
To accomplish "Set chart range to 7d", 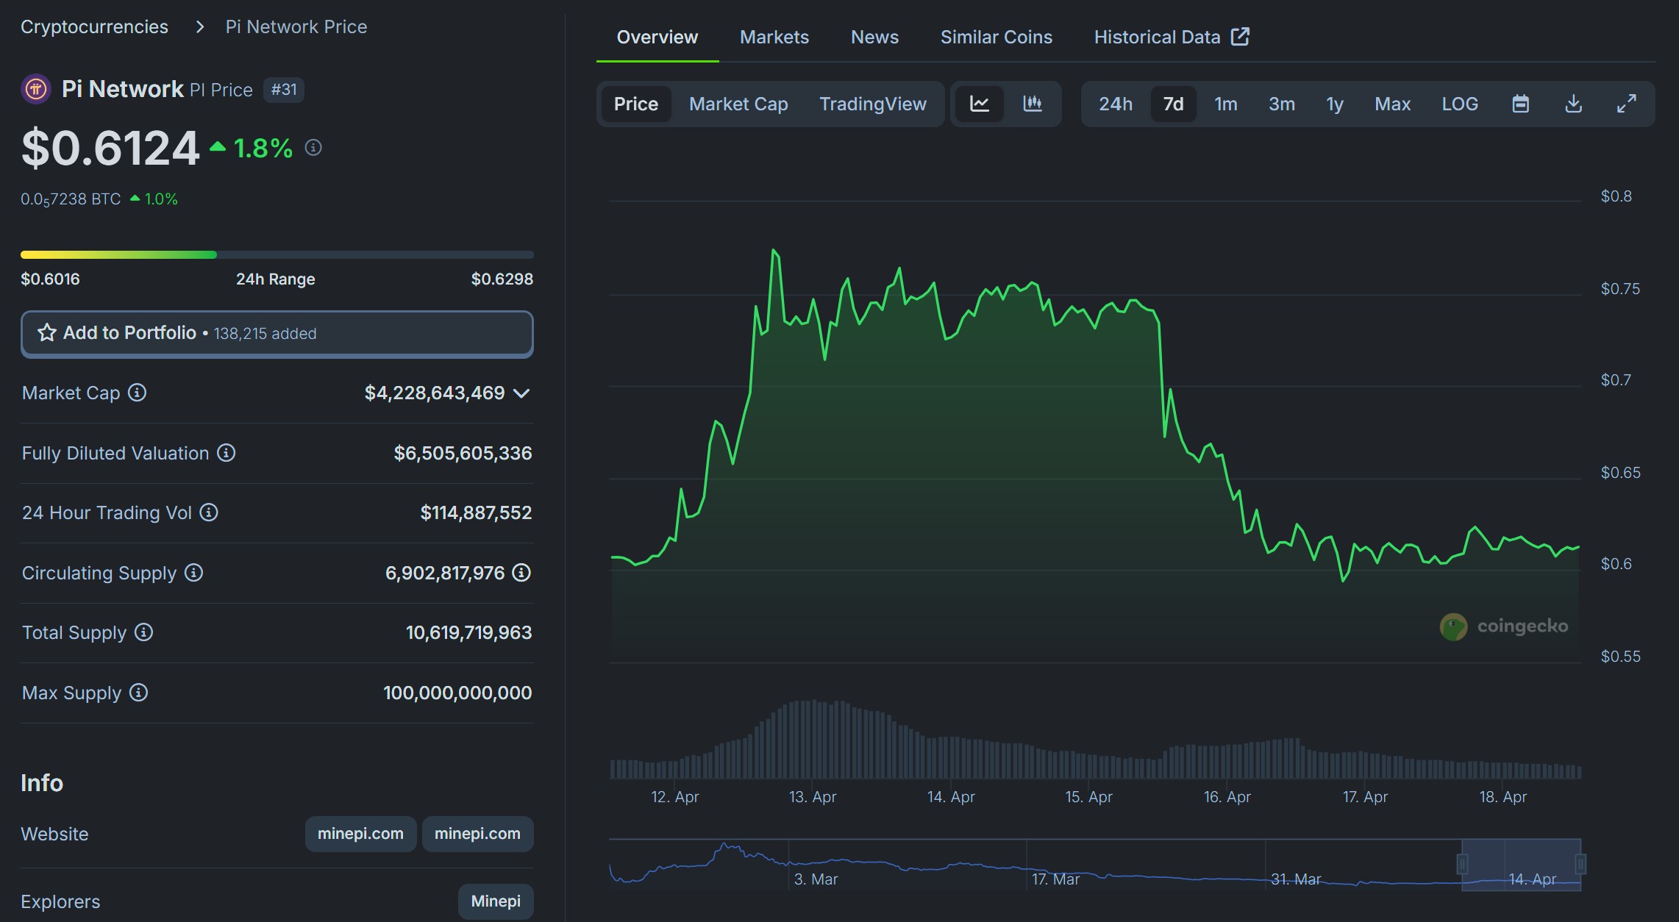I will pyautogui.click(x=1174, y=104).
